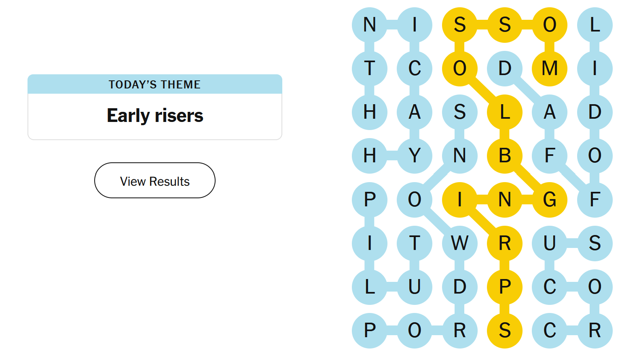
Task: Click the yellow letter N tile
Action: point(504,199)
